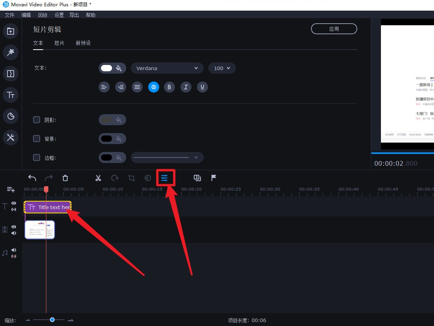Open the 回放 menu
The width and height of the screenshot is (434, 326).
[x=42, y=15]
